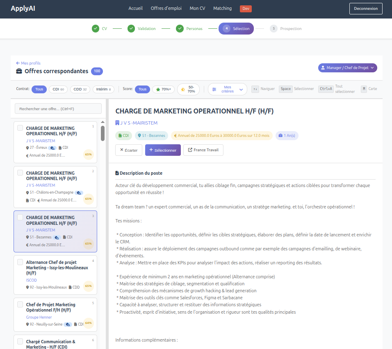This screenshot has width=392, height=349.
Task: Click the completed Validation step checkmark
Action: tap(131, 29)
